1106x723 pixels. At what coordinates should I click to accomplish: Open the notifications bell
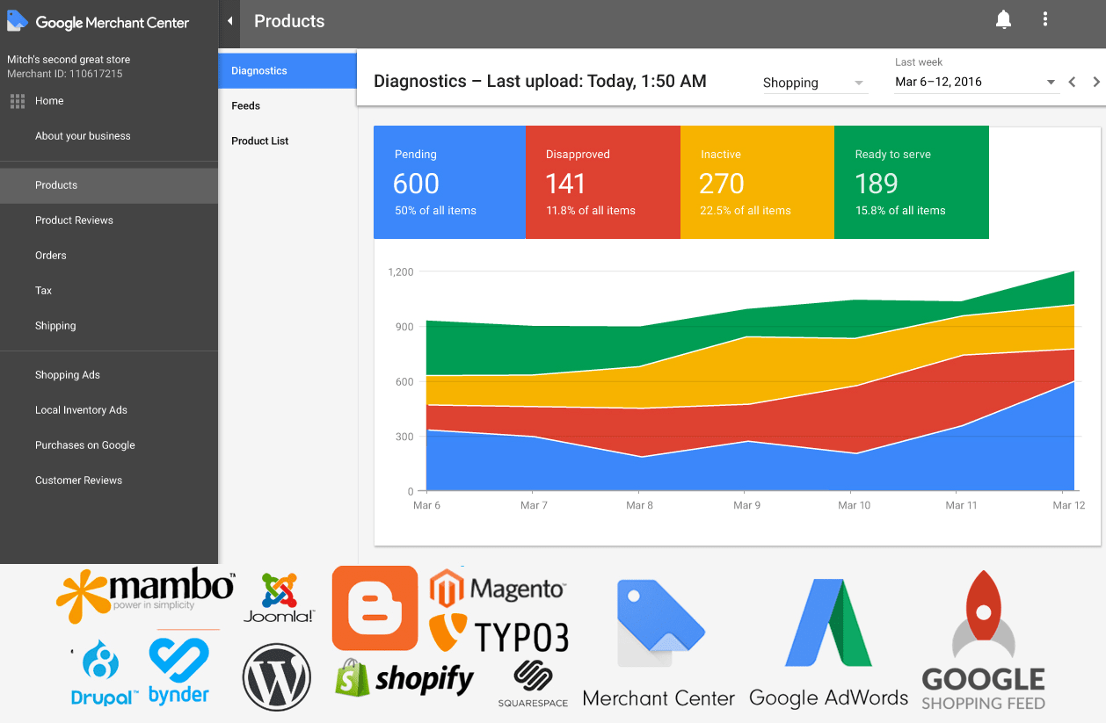coord(1003,19)
